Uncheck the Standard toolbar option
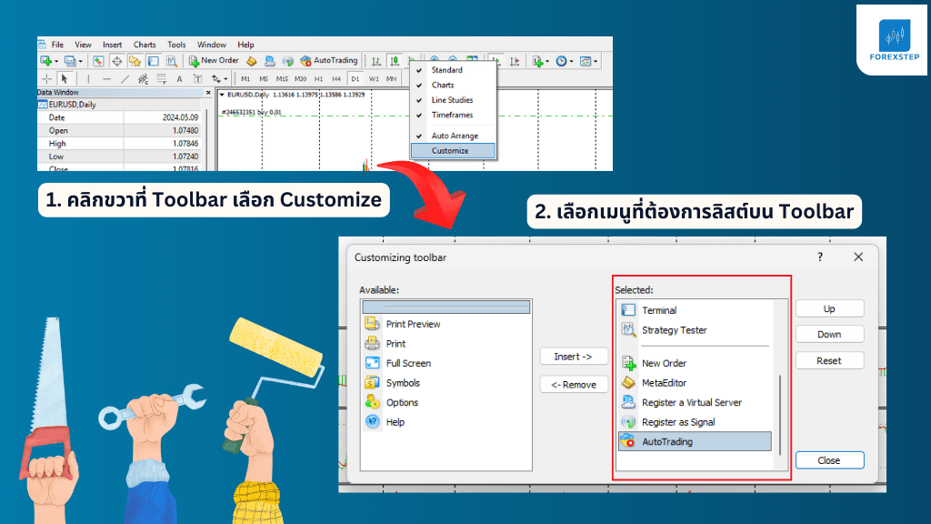Screen dimensions: 931x524 pos(446,70)
